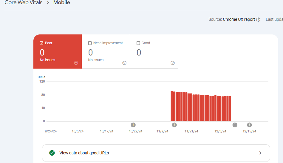The width and height of the screenshot is (283, 163).
Task: Click the 11/21/24 date axis label
Action: 191,131
